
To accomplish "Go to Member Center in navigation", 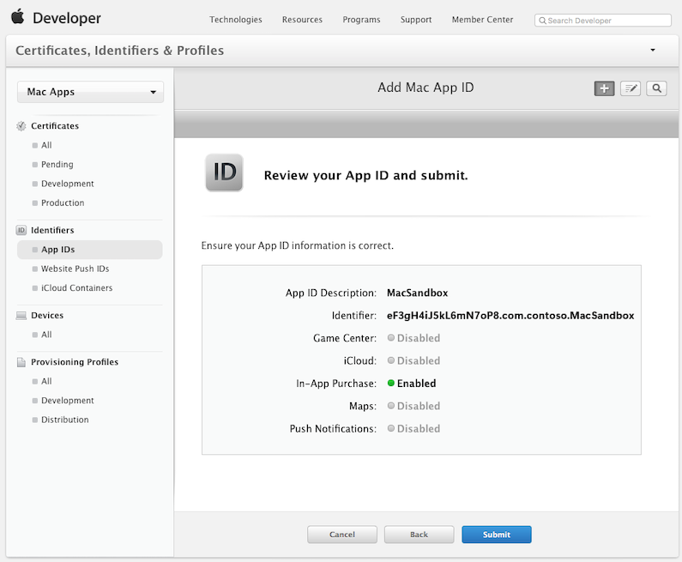I will [483, 20].
